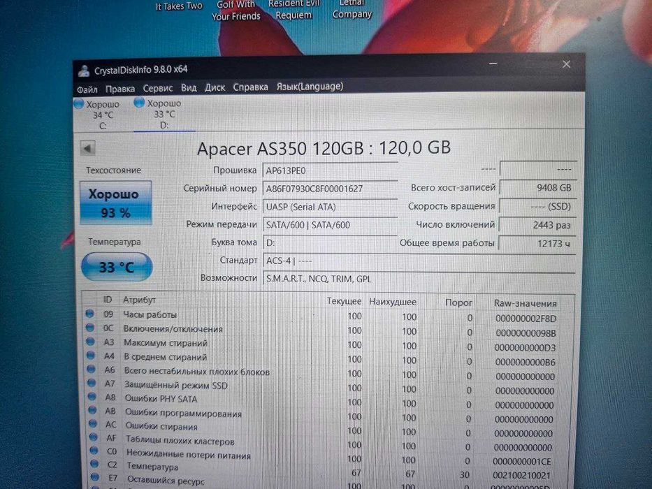The image size is (652, 489).
Task: Click status icon of row AF Таблицы плохих кластеров
Action: coord(94,437)
